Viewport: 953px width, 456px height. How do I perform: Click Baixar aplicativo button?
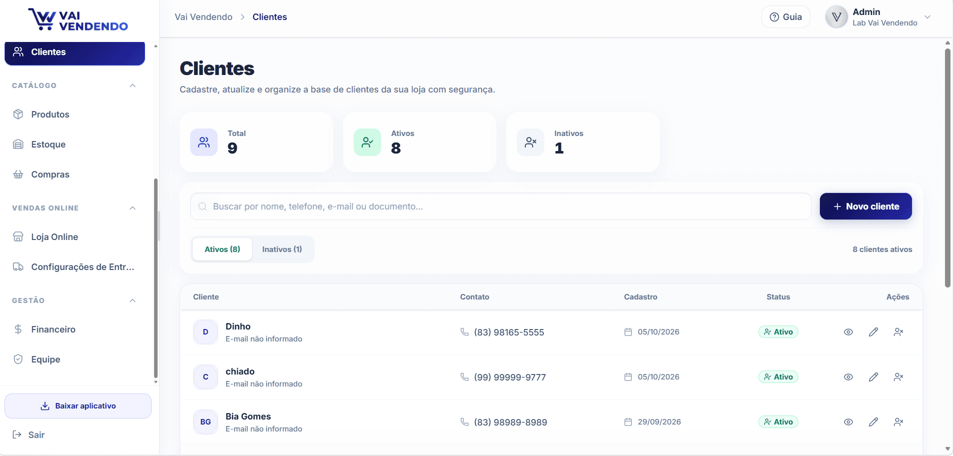click(78, 406)
